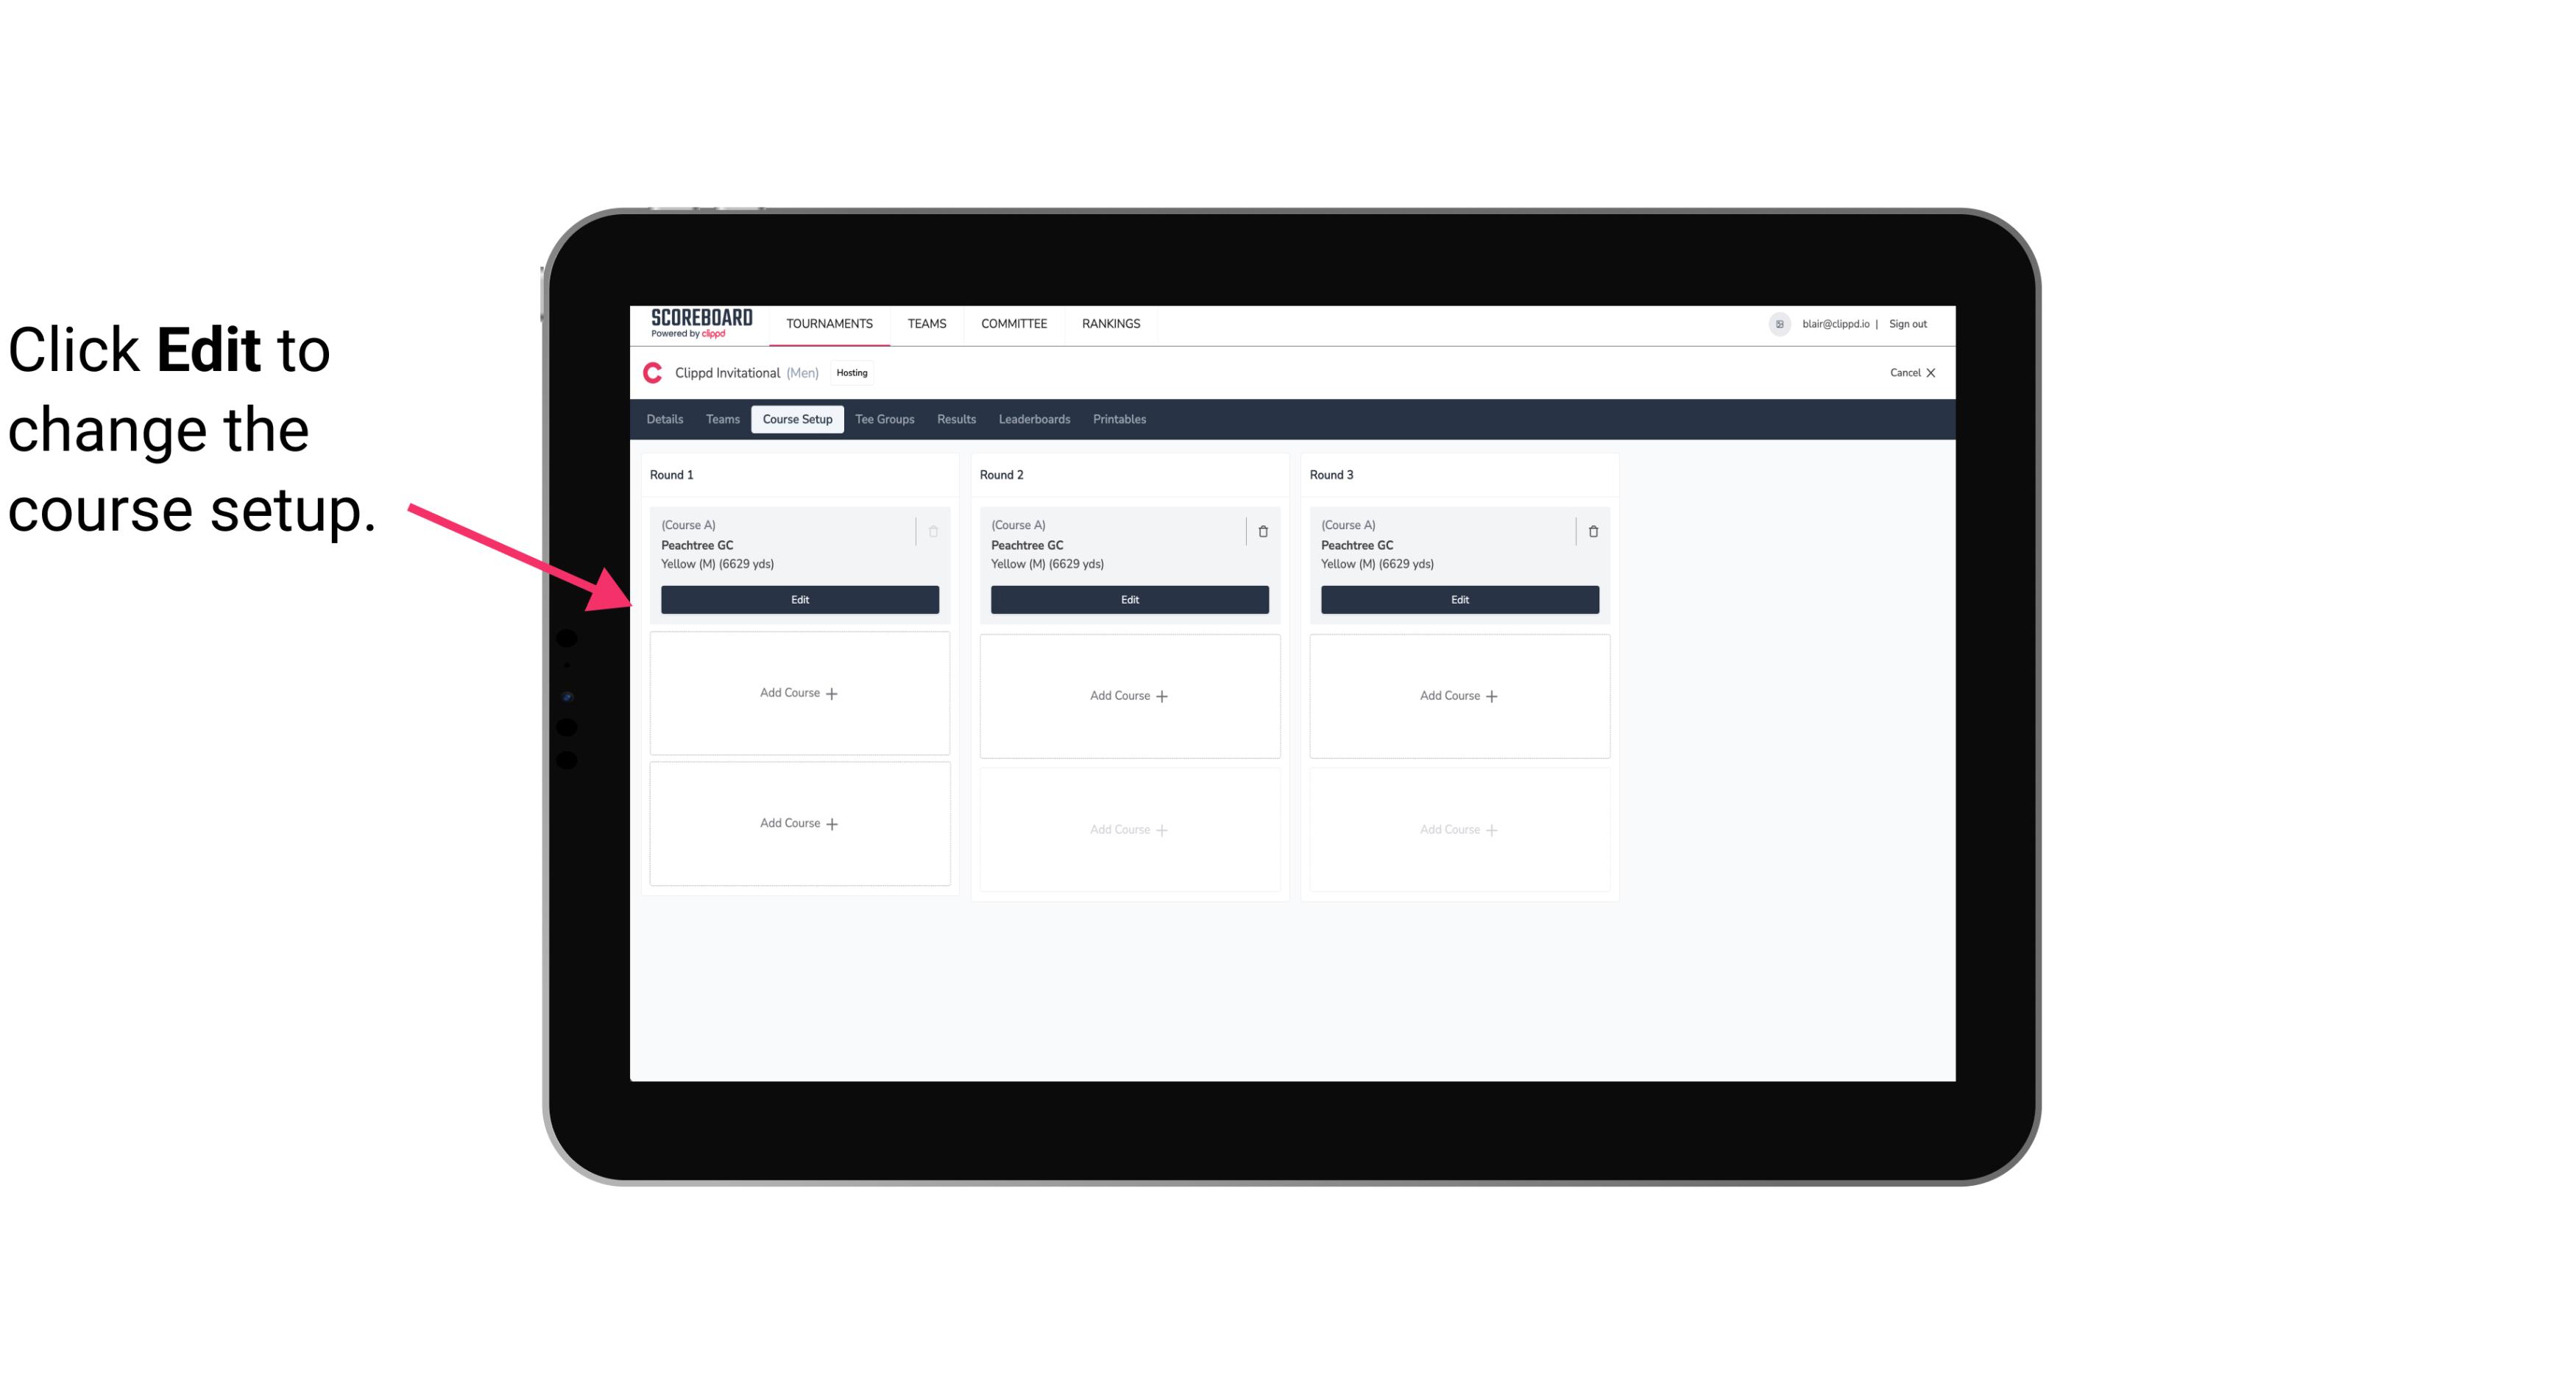The image size is (2576, 1386).
Task: Open the Teams tab
Action: click(x=721, y=418)
